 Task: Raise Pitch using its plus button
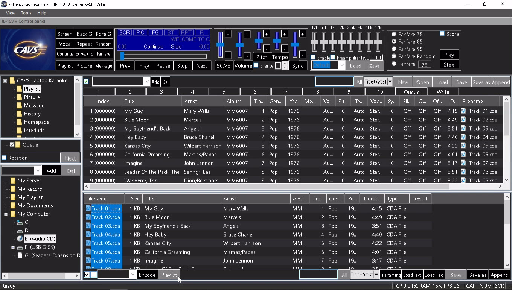point(267,34)
